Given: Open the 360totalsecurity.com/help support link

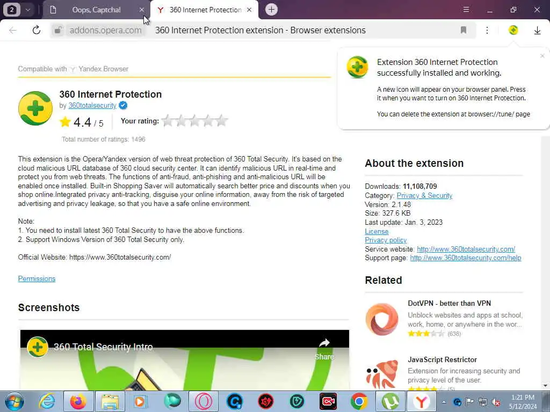Looking at the screenshot, I should pos(466,258).
